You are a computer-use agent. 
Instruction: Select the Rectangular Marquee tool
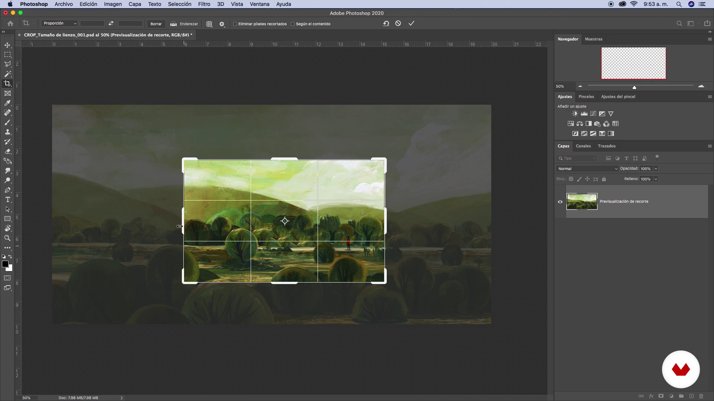[7, 55]
